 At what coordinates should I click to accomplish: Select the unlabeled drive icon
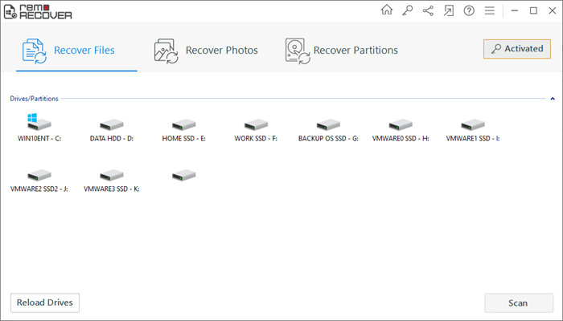(184, 175)
